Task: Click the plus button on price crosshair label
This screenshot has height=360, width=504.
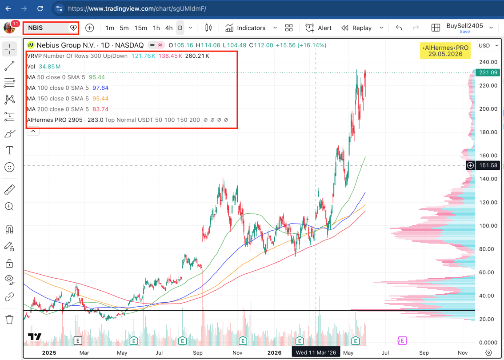Action: (470, 165)
